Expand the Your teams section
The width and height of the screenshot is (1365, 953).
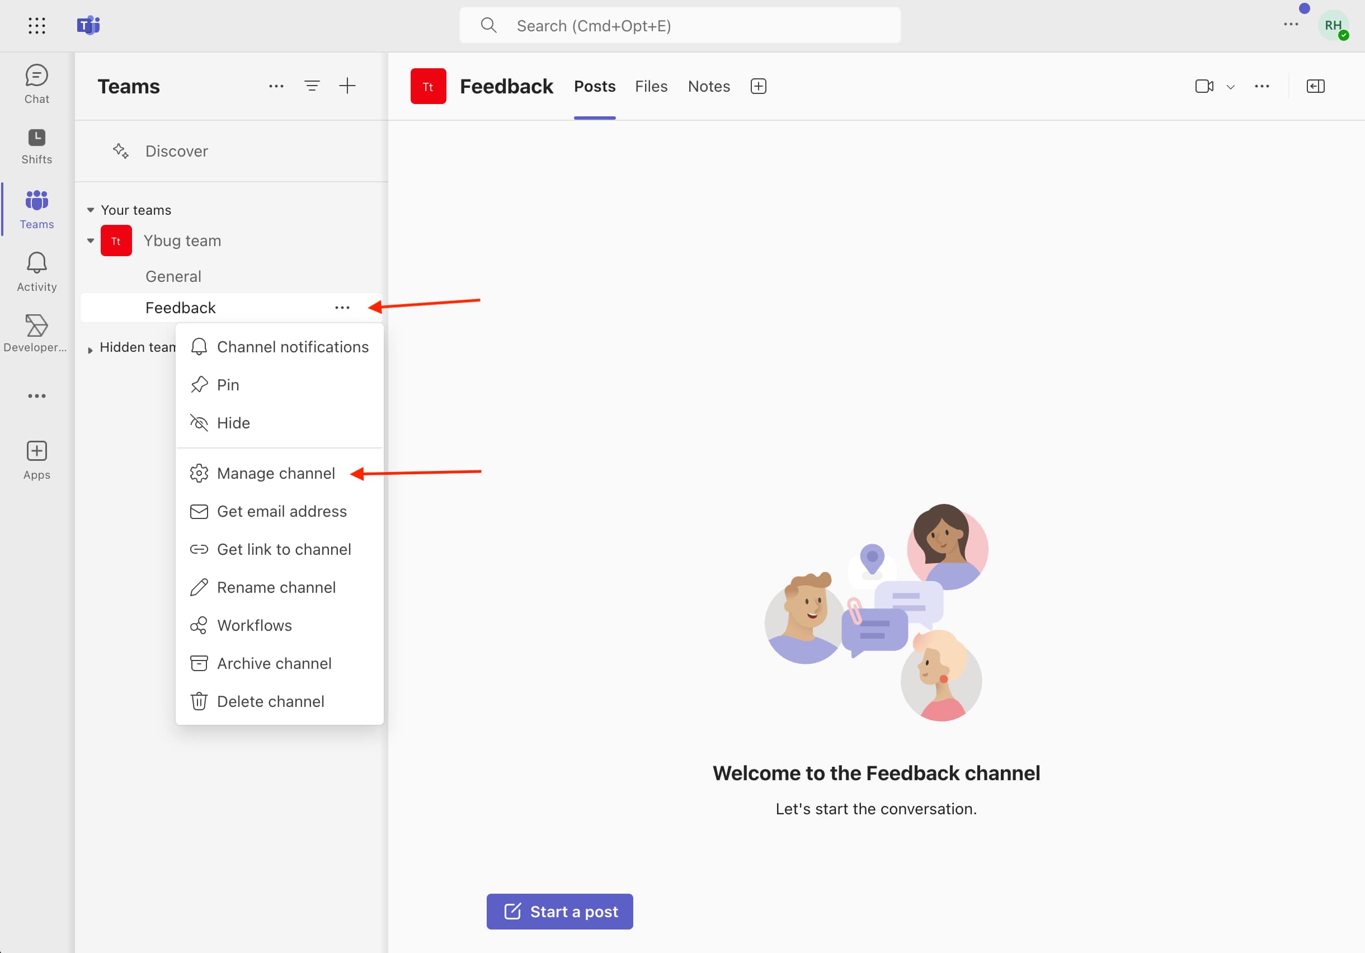point(91,210)
